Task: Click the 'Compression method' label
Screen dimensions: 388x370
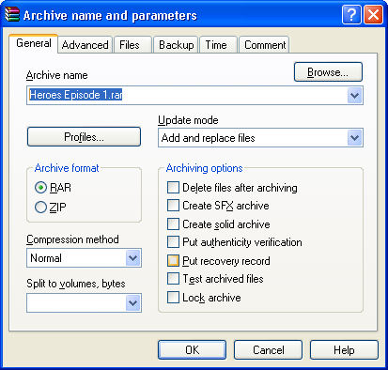Action: (x=72, y=239)
